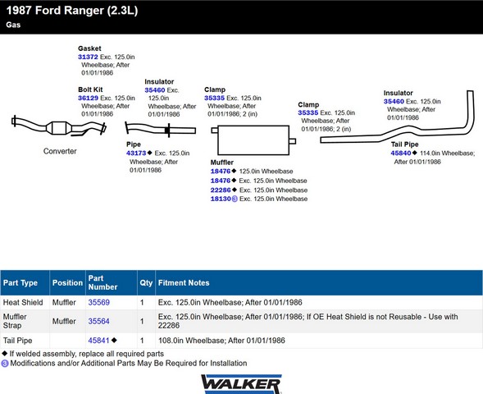
Task: Open heat shield part number 35569
Action: click(99, 302)
